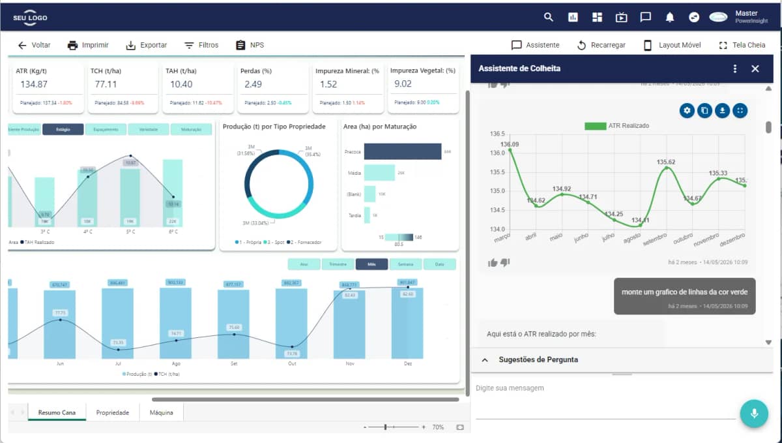Viewport: 782px width, 443px height.
Task: Click chat scroll down arrow
Action: [x=768, y=341]
